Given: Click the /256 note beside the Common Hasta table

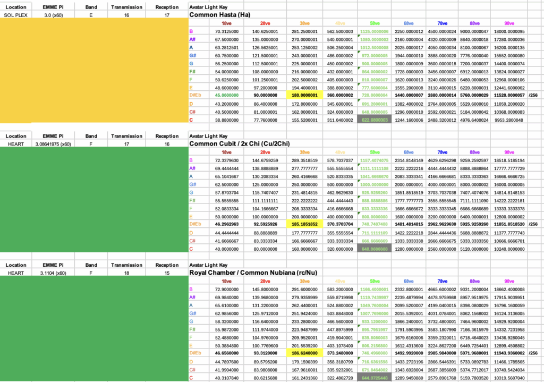Looking at the screenshot, I should (535, 95).
